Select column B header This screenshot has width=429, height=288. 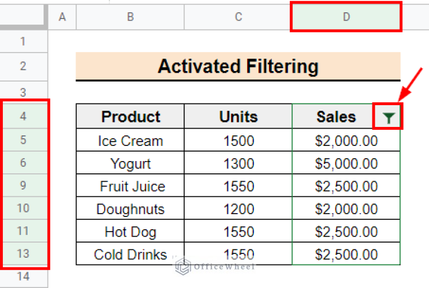tap(130, 17)
